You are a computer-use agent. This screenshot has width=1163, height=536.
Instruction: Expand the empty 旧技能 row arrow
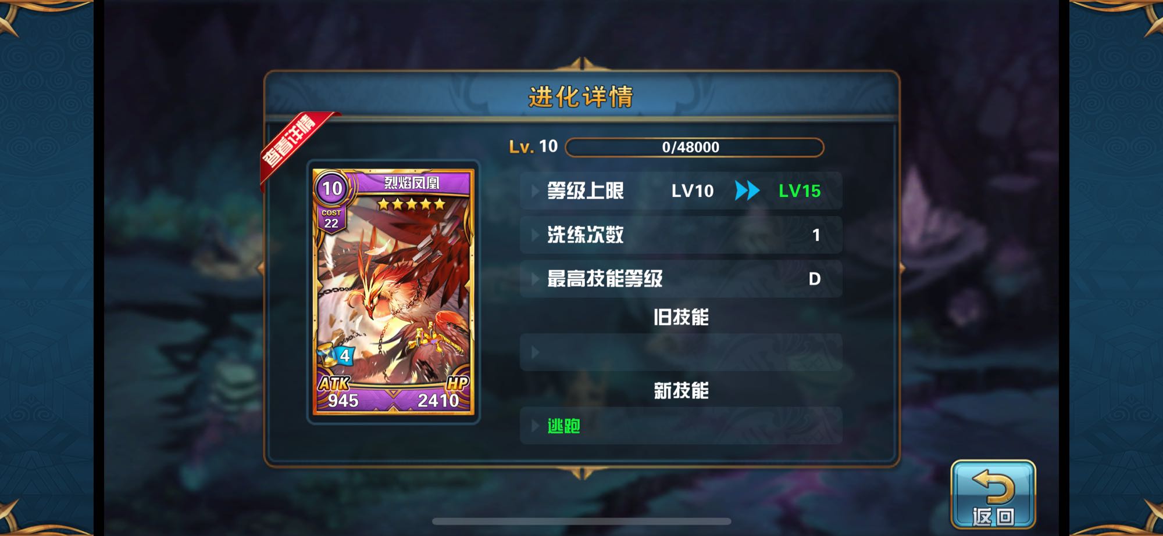[535, 352]
